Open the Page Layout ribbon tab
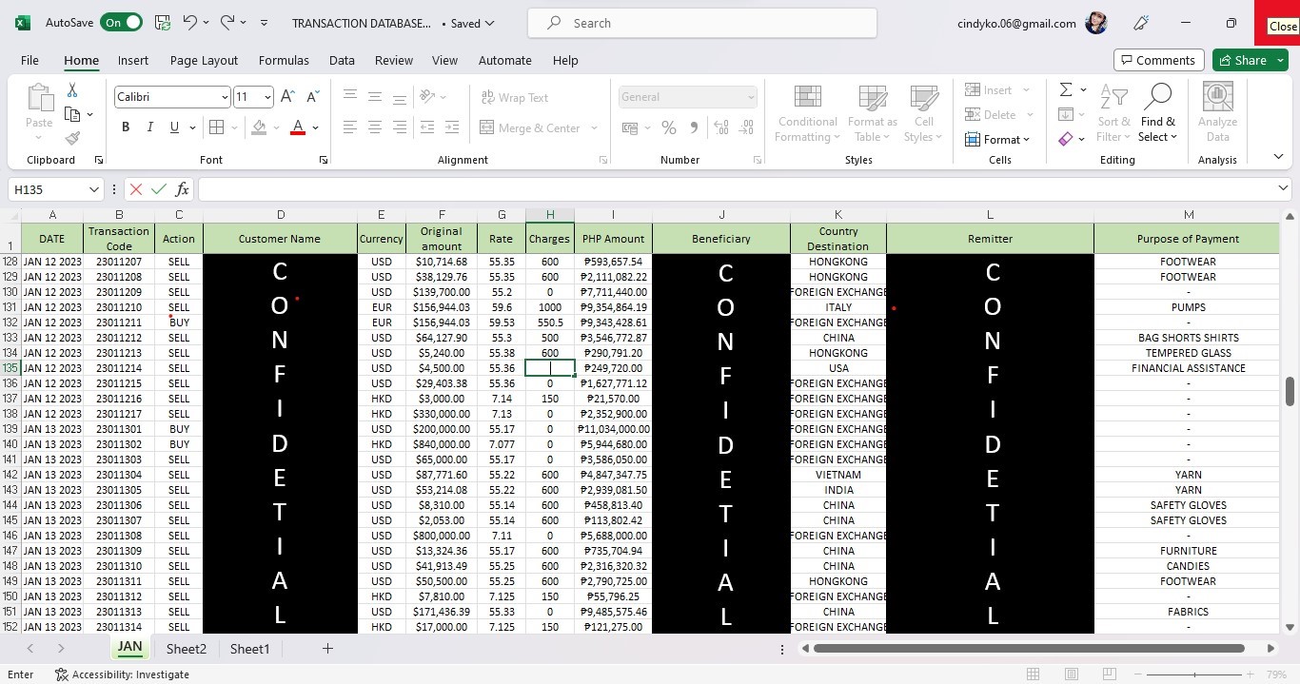Screen dimensions: 1300x684 [x=204, y=60]
